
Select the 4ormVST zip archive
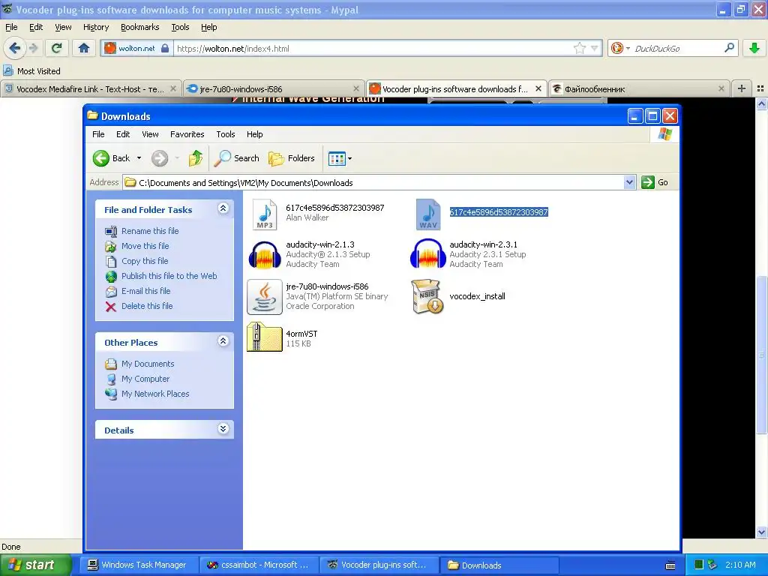tap(265, 337)
